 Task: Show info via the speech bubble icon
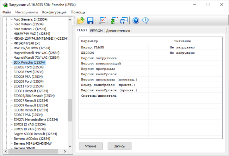[145, 20]
